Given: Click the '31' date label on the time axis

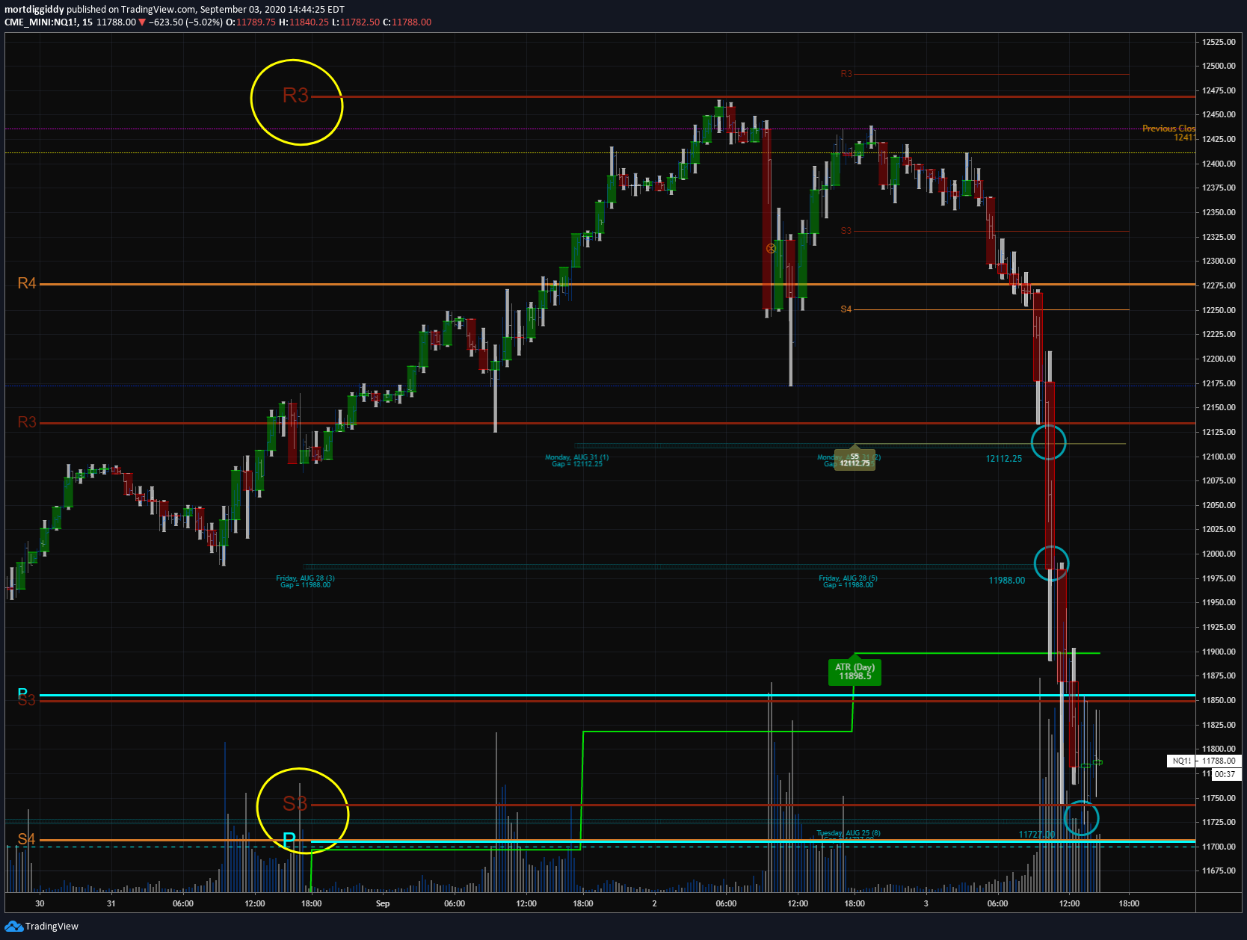Looking at the screenshot, I should tap(111, 903).
